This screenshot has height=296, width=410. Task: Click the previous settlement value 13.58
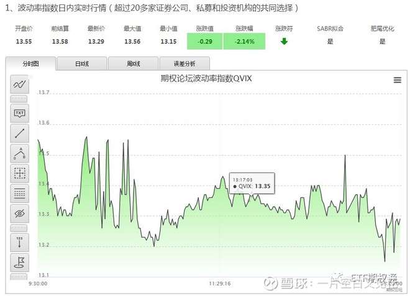(60, 42)
